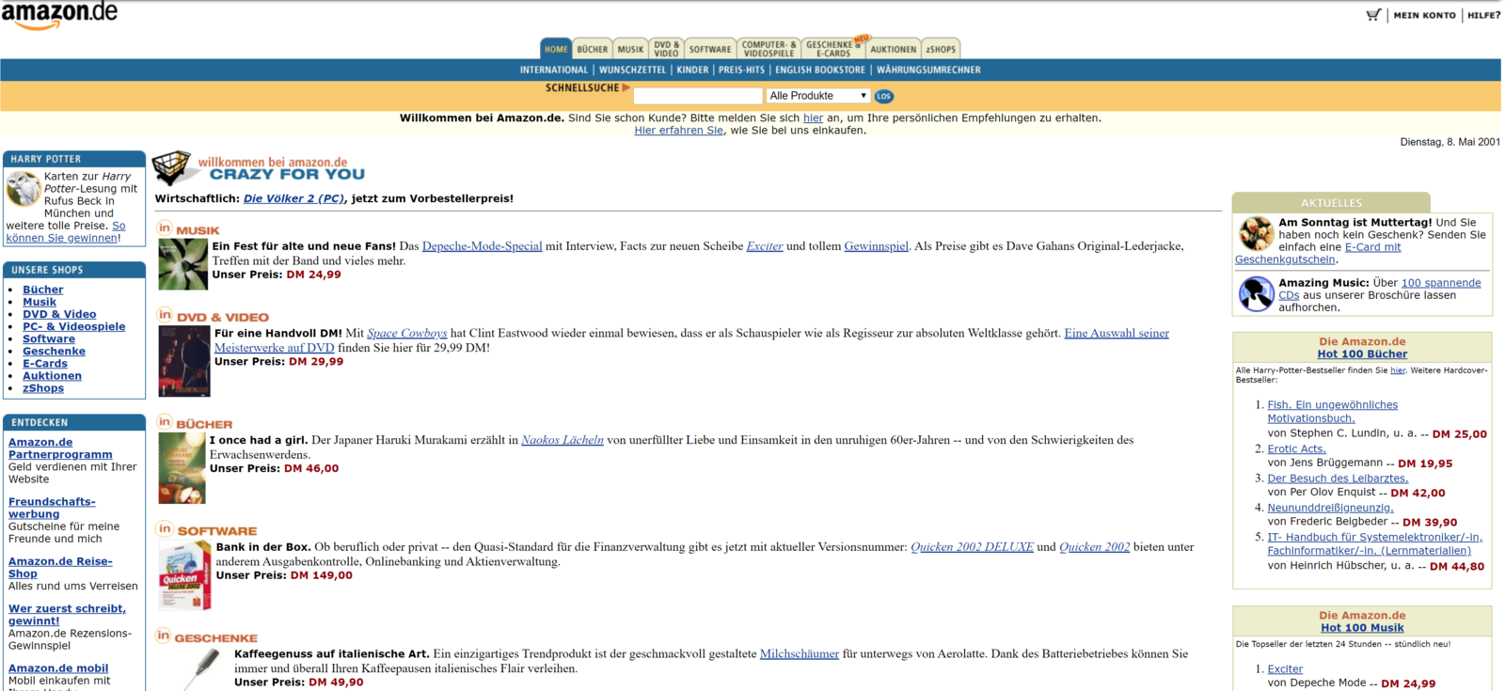
Task: Open the Alle Produkte dropdown
Action: pyautogui.click(x=818, y=96)
